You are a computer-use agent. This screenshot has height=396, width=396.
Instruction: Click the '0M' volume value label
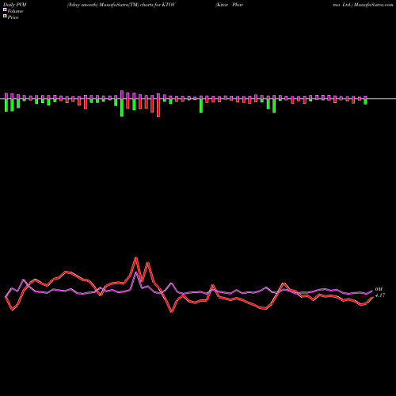(379, 289)
